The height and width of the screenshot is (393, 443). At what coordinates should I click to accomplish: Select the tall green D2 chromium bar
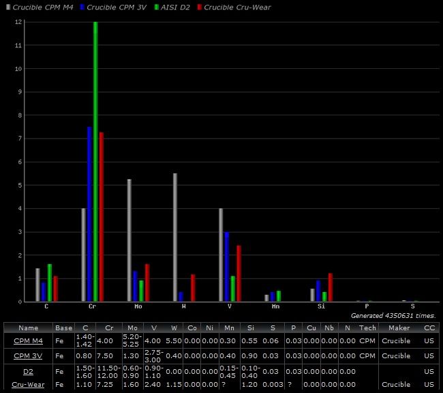pos(95,161)
